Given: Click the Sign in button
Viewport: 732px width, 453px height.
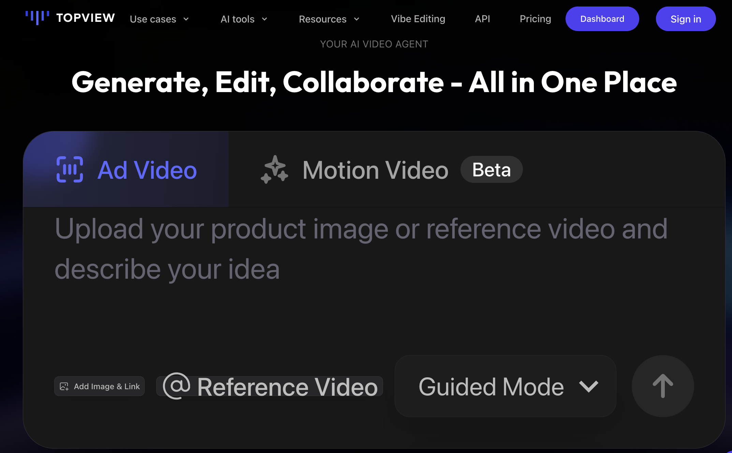Looking at the screenshot, I should click(x=686, y=19).
